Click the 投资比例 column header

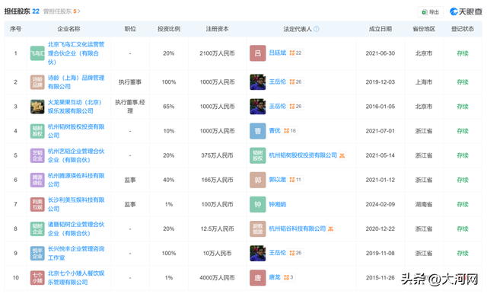[169, 29]
